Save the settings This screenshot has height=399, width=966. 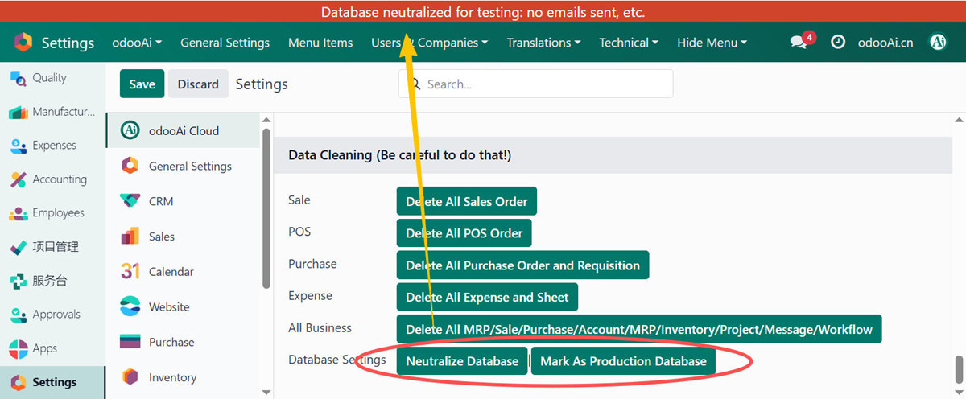coord(142,84)
